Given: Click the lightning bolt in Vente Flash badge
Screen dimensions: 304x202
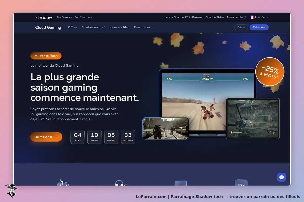Looking at the screenshot, I should [x=36, y=56].
